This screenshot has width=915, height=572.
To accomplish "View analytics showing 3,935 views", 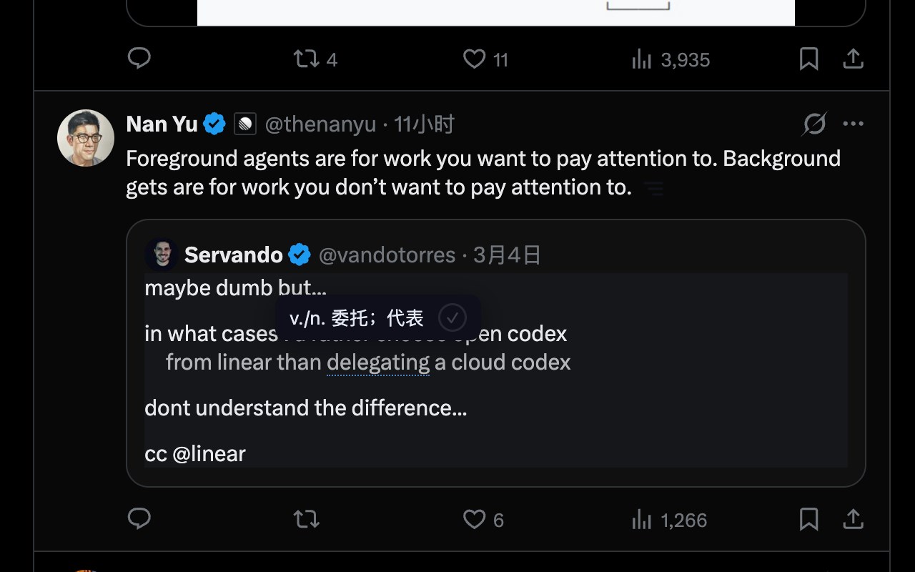I will [x=670, y=60].
